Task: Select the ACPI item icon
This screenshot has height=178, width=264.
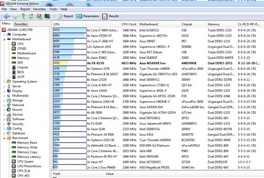Action: coord(14,77)
